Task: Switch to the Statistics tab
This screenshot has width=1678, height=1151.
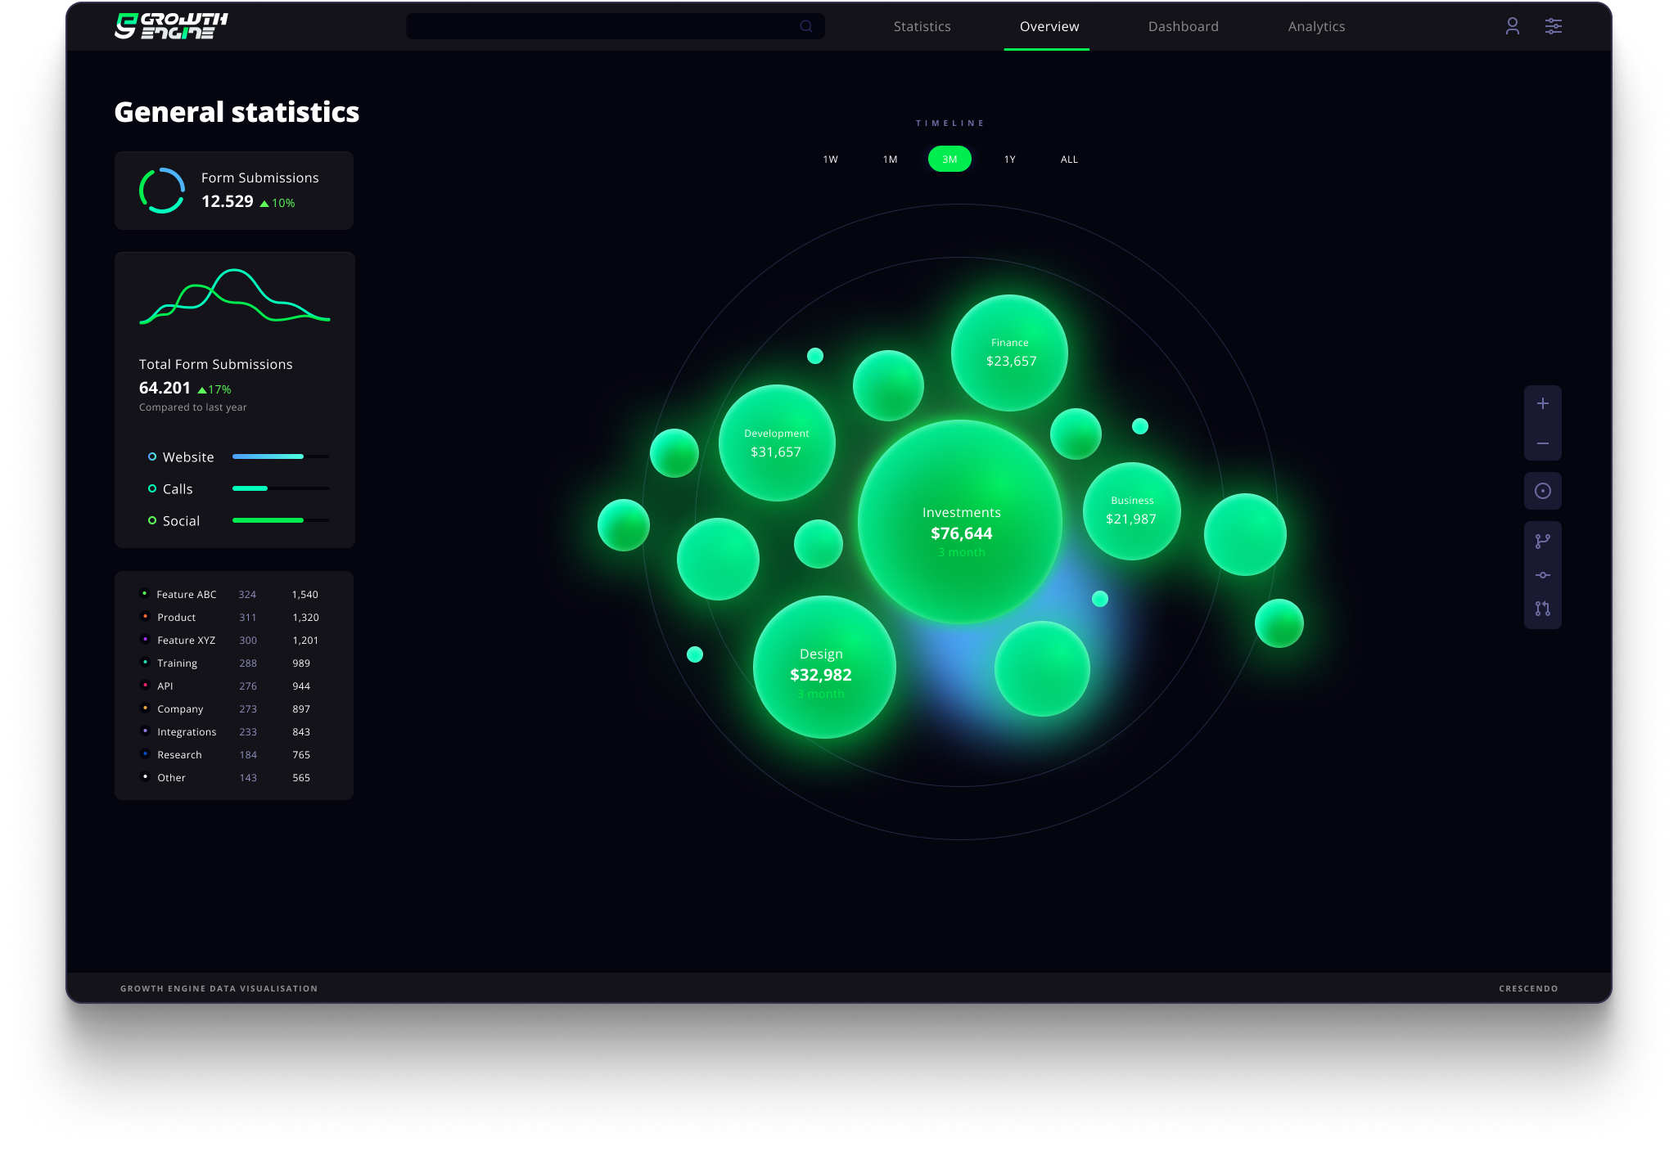Action: tap(922, 26)
